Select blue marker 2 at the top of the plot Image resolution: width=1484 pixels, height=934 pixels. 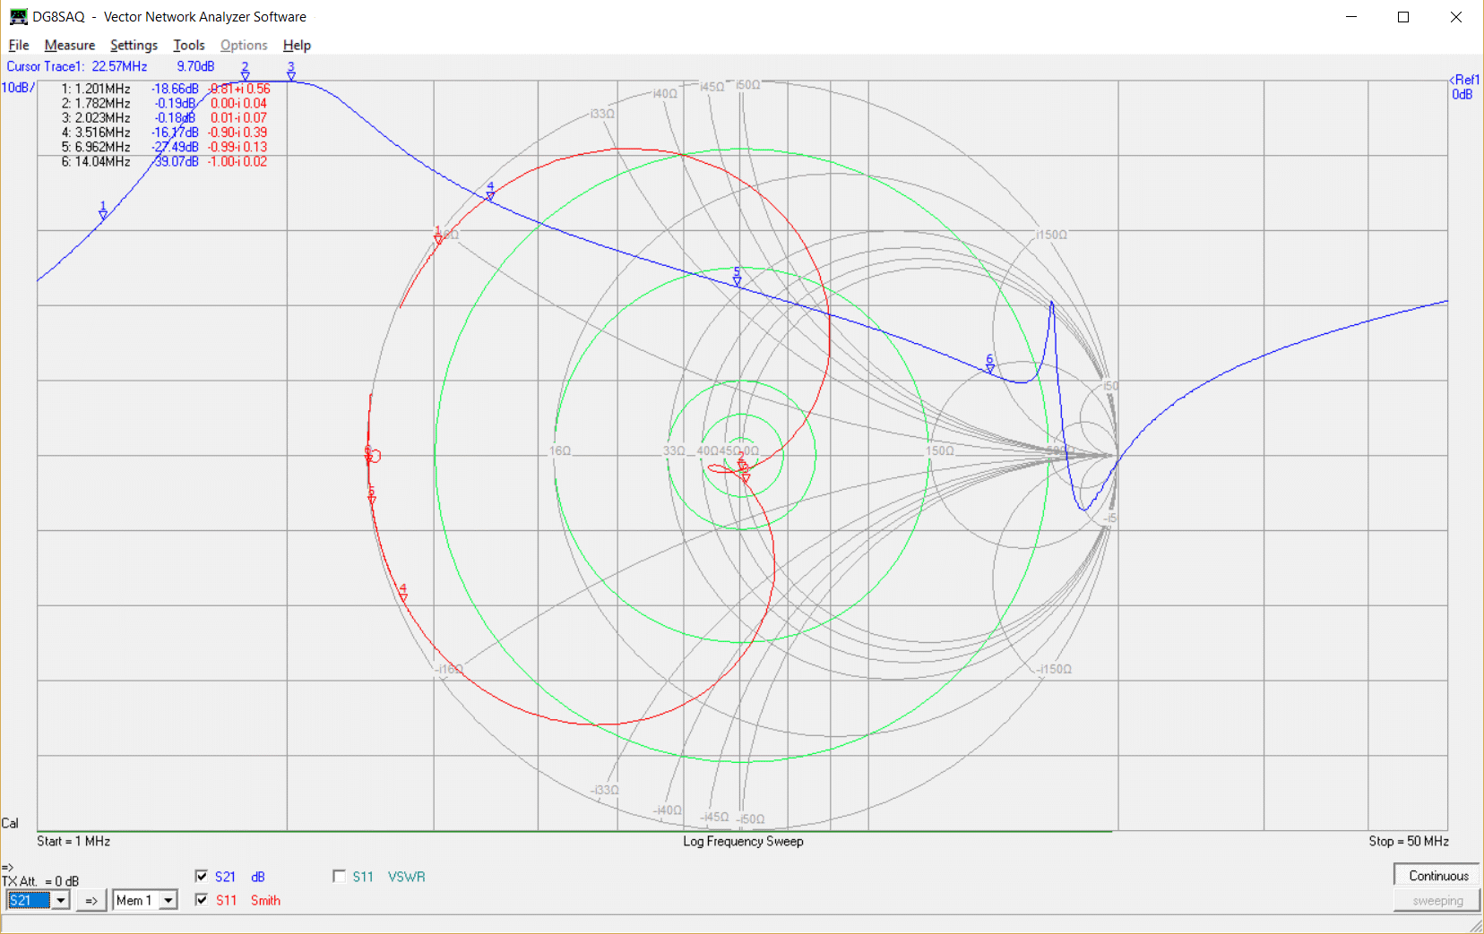point(245,73)
